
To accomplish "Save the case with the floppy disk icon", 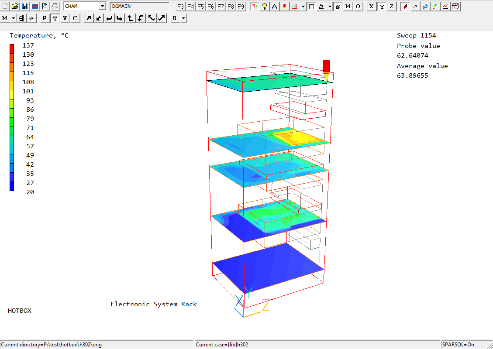I will [25, 6].
